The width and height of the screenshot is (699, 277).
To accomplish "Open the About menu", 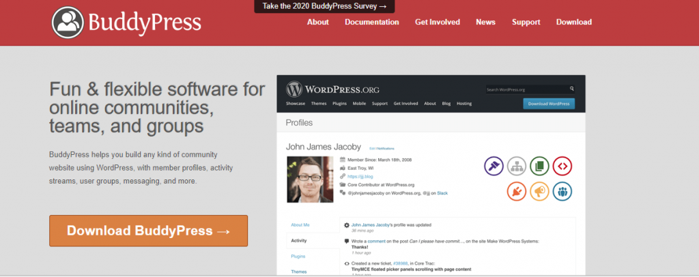I will (x=318, y=22).
